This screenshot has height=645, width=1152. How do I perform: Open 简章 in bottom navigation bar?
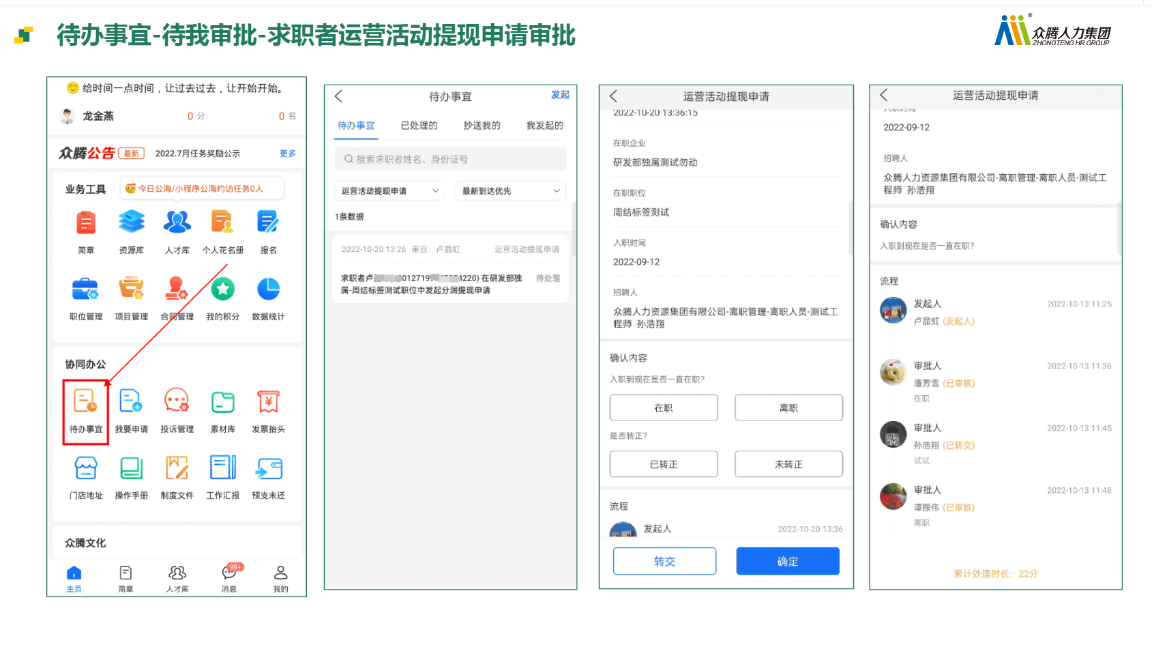tap(125, 579)
